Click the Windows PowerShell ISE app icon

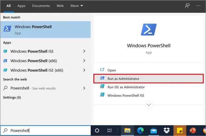click(x=5, y=51)
